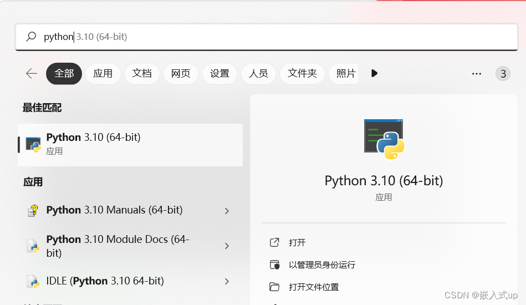Expand options for Python 3.10 Manuals
Viewport: 526px width, 305px height.
[x=227, y=211]
